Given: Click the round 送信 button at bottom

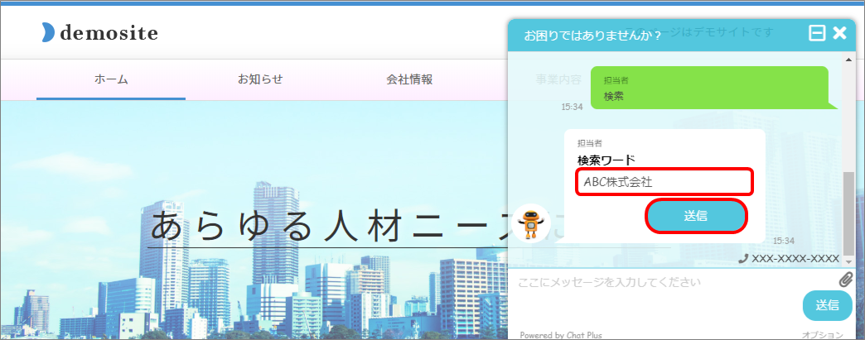Looking at the screenshot, I should (827, 305).
